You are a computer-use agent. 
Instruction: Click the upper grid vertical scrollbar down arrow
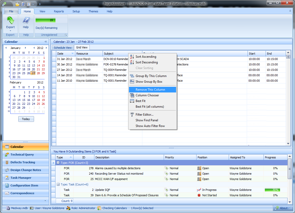pos(288,143)
